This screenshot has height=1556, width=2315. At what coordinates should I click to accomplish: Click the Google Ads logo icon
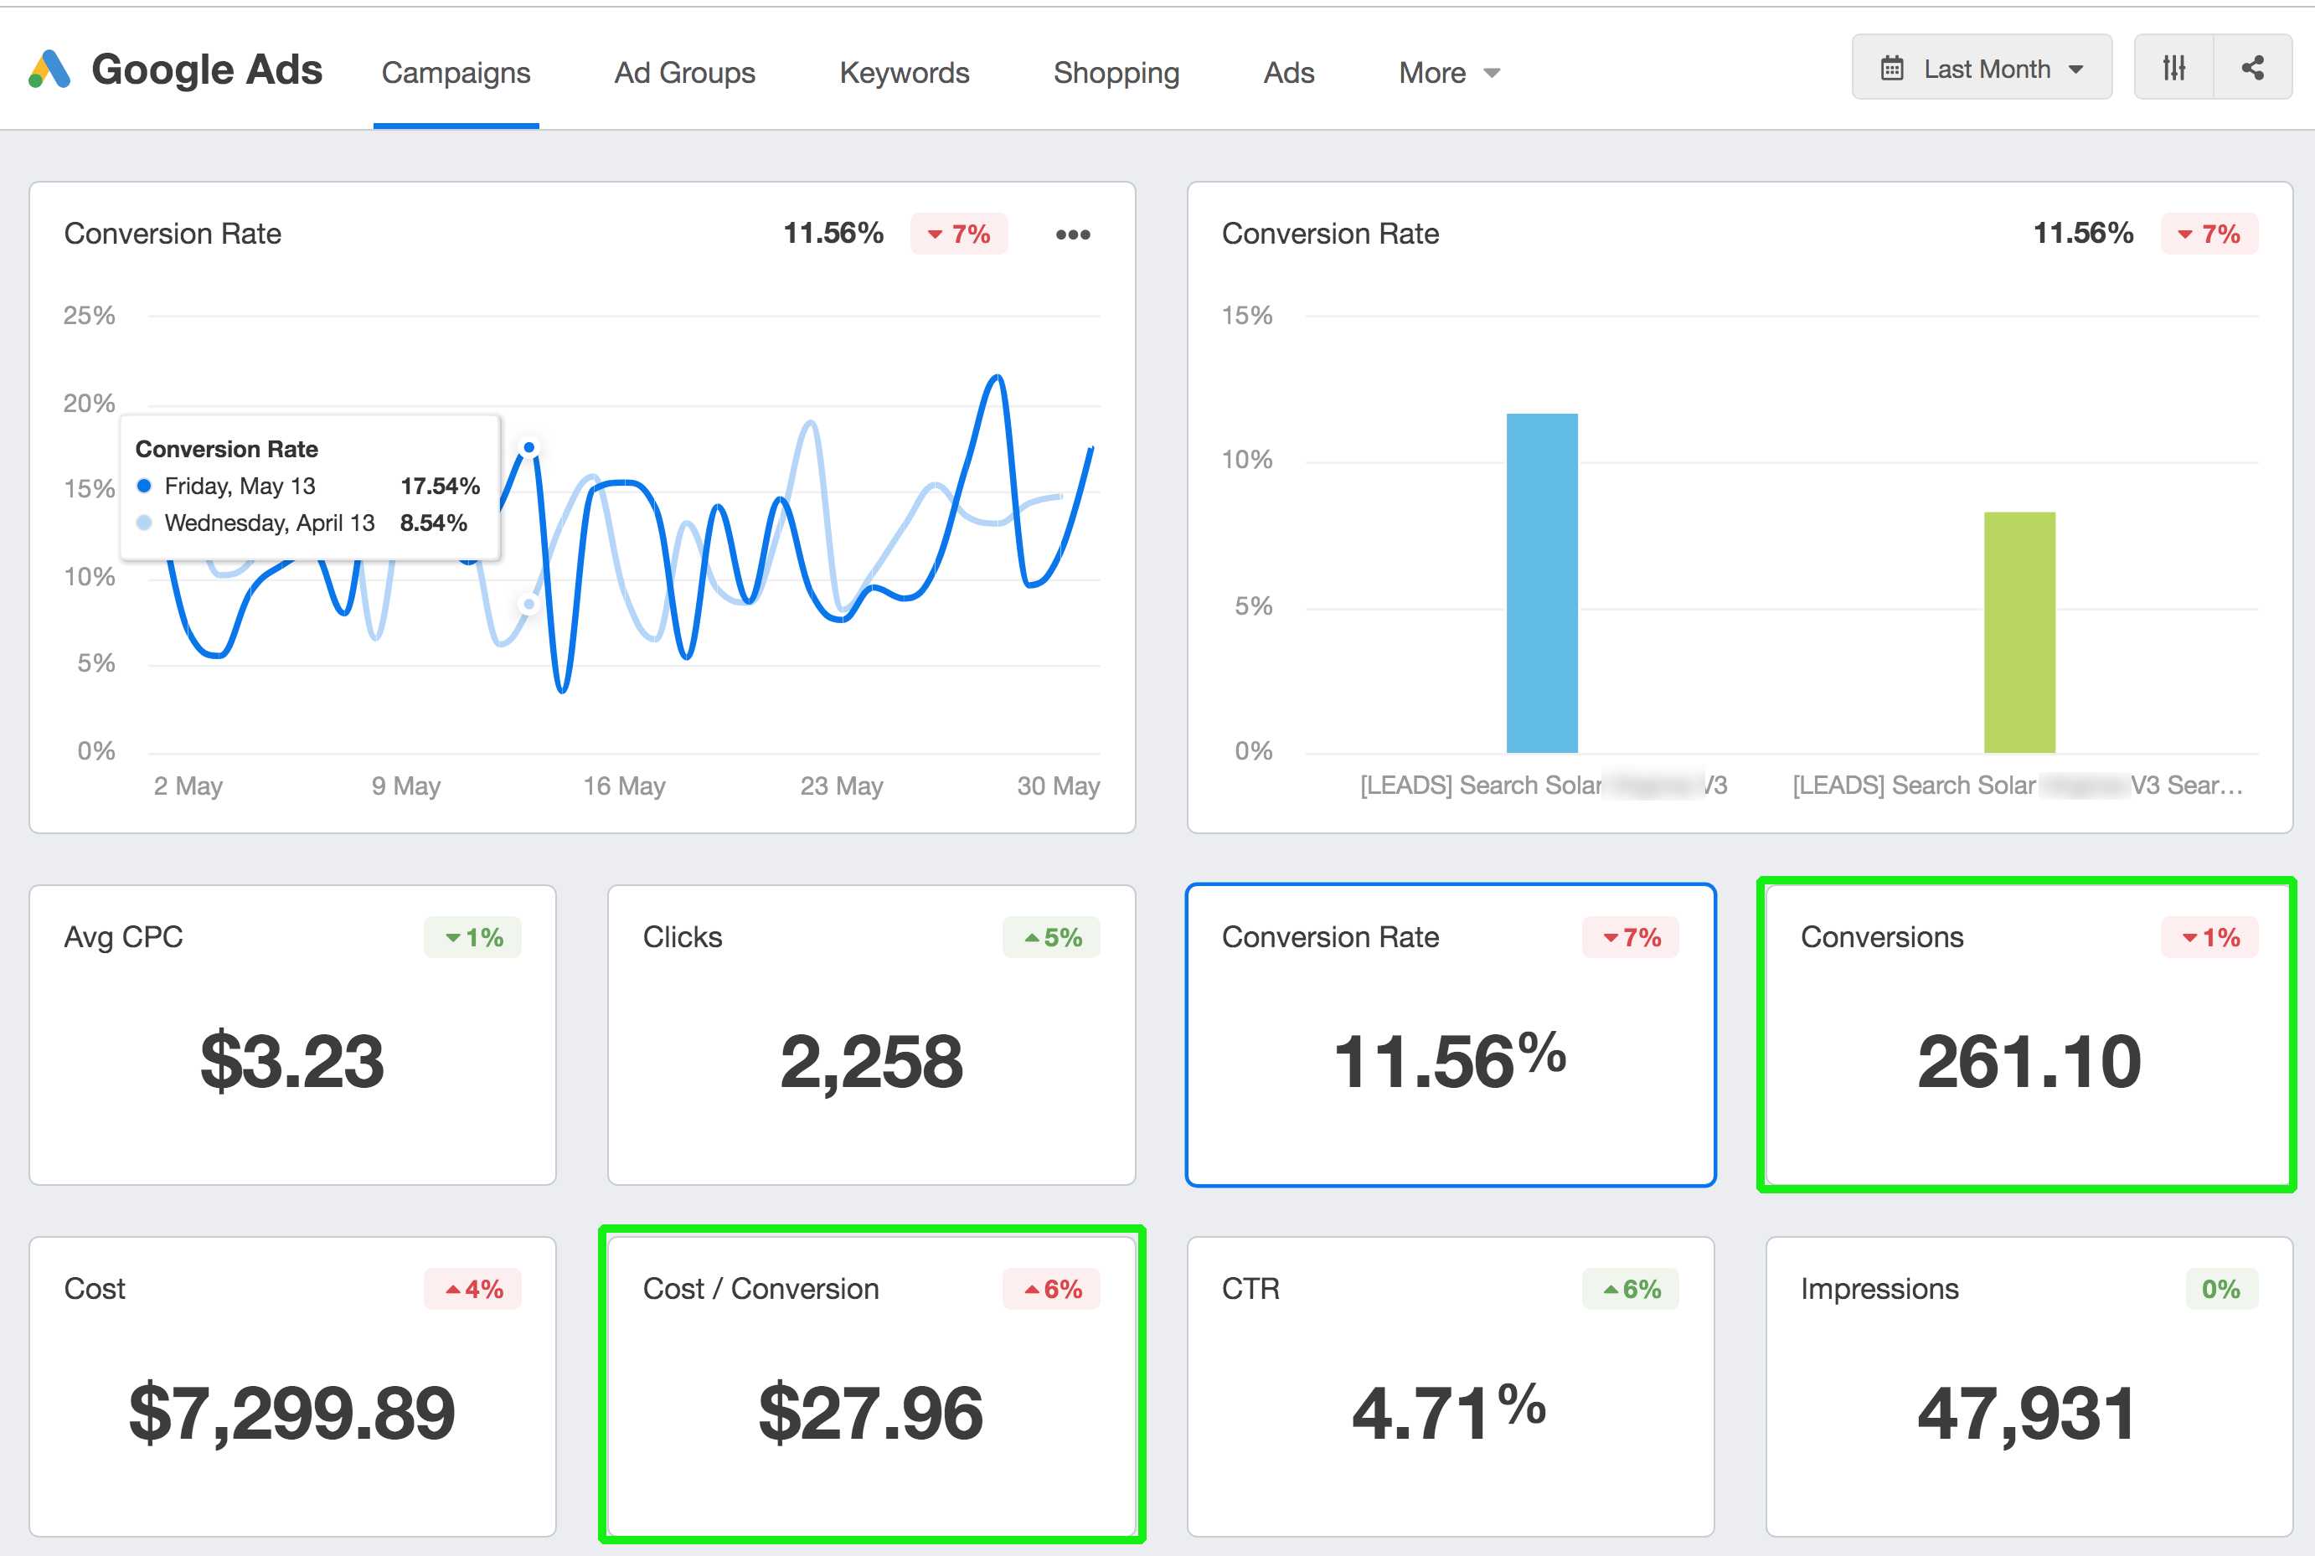[x=49, y=70]
